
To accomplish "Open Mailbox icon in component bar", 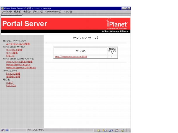I will pyautogui.click(x=105, y=130).
